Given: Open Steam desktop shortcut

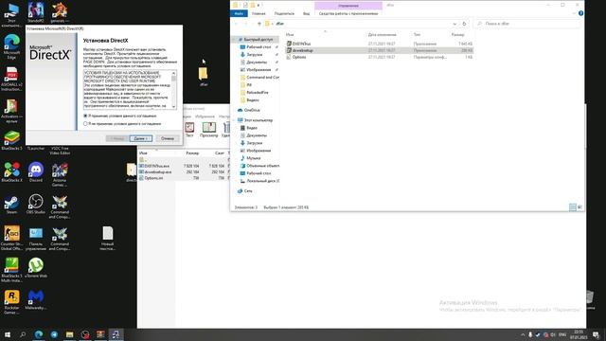Looking at the screenshot, I should pyautogui.click(x=11, y=205).
